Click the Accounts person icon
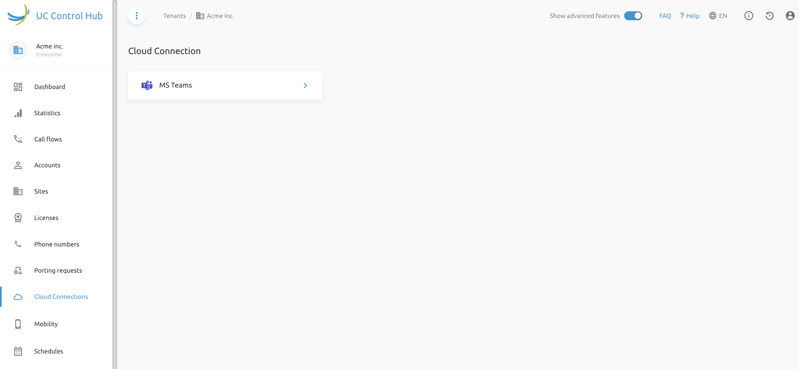 coord(18,165)
